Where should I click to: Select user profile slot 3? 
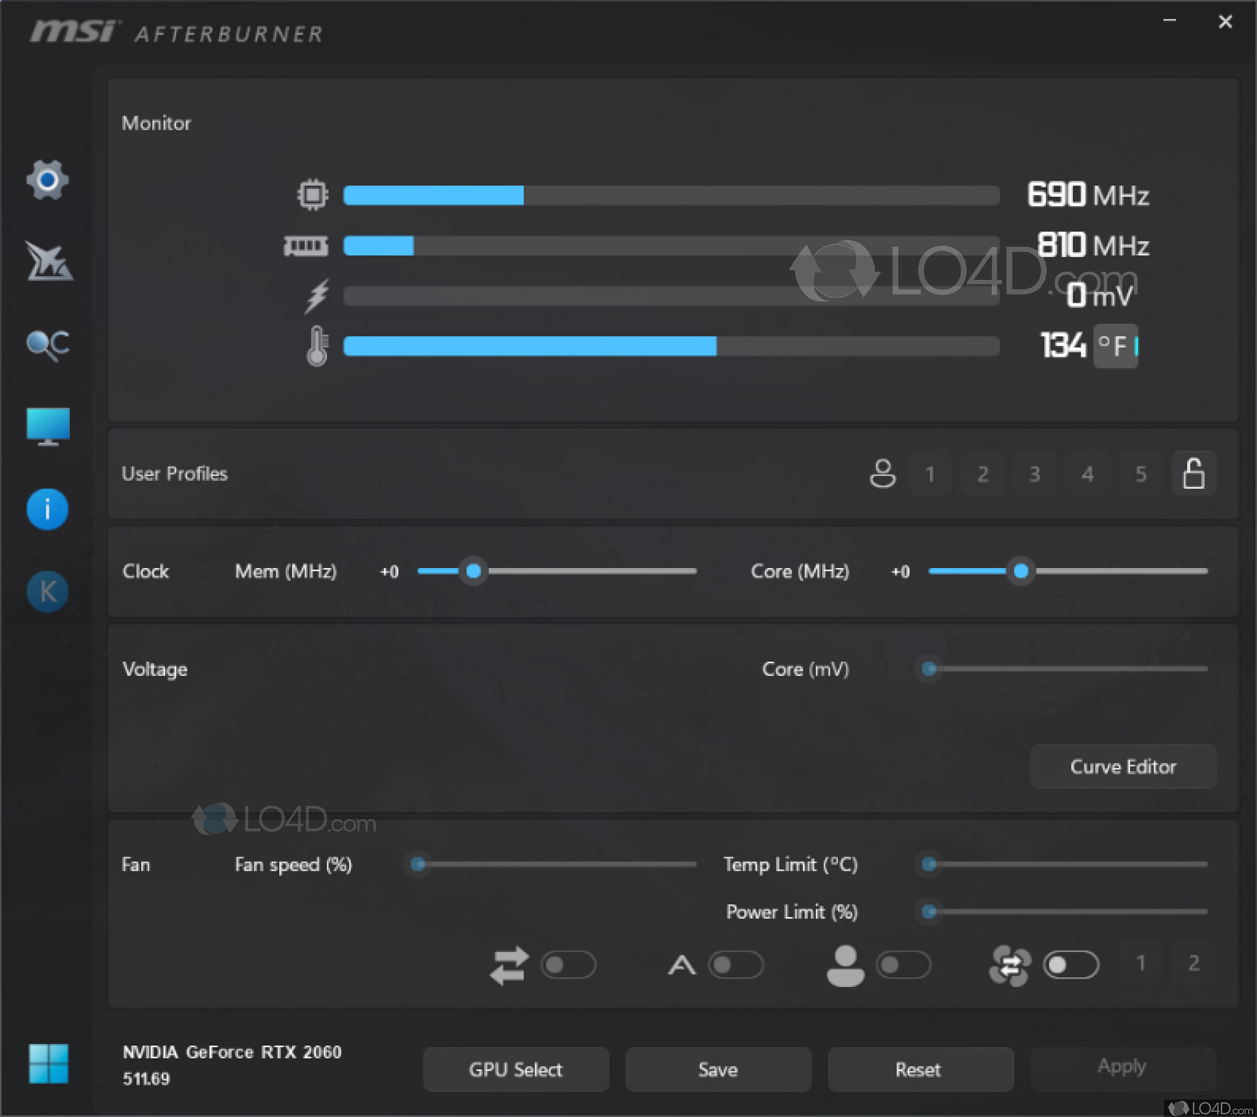pos(1035,473)
